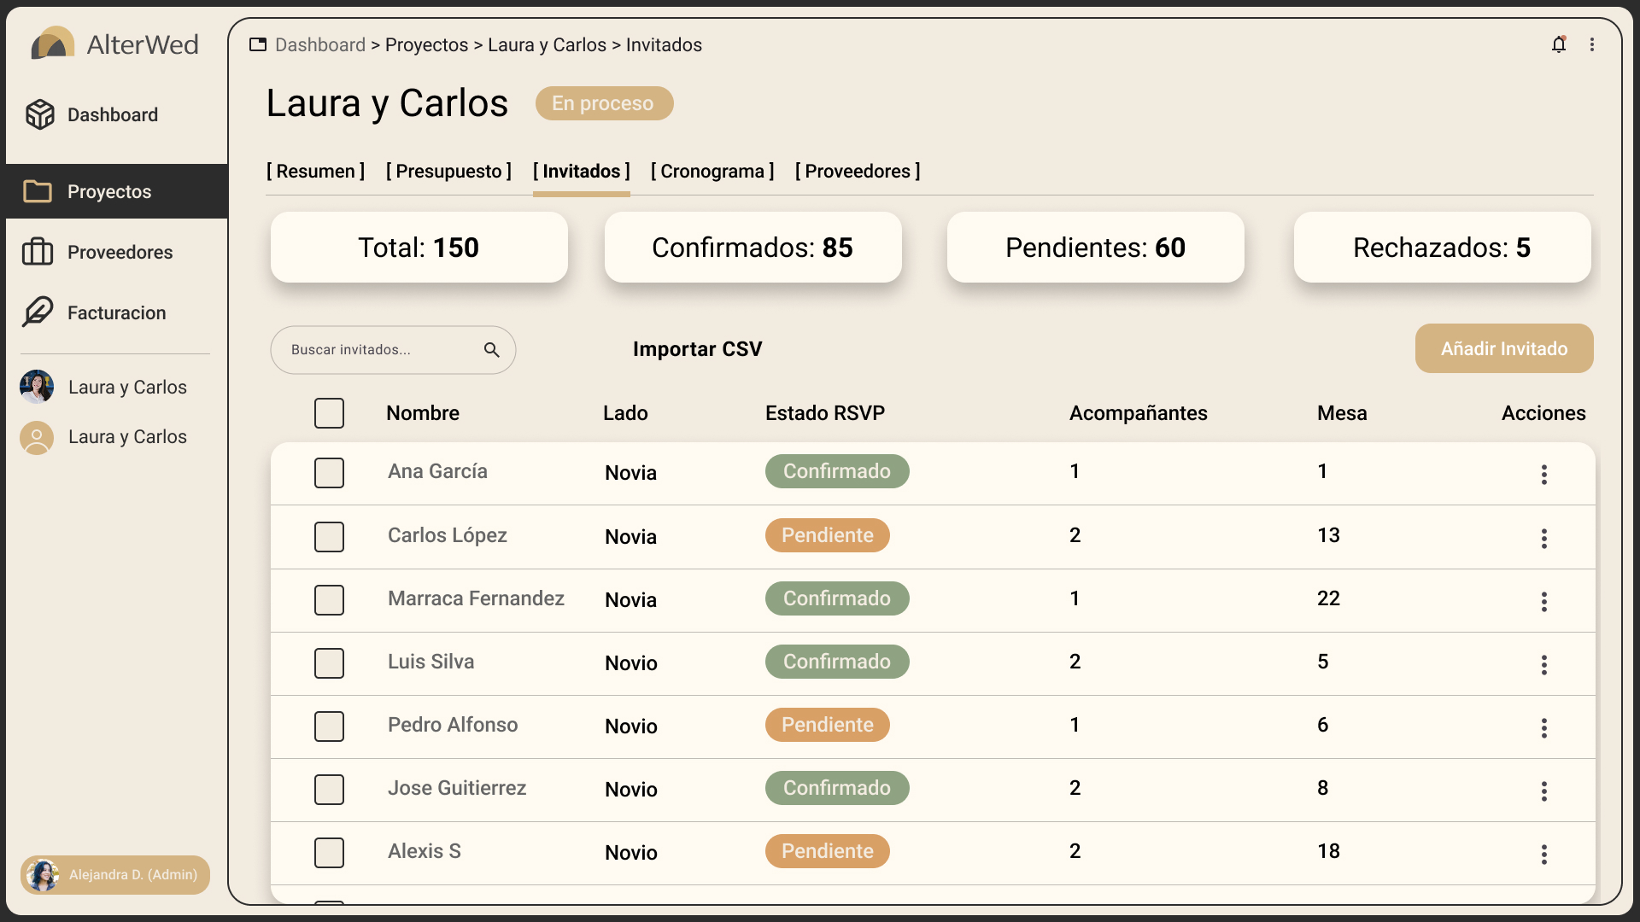Click the notification bell icon
This screenshot has height=922, width=1640.
(x=1559, y=44)
